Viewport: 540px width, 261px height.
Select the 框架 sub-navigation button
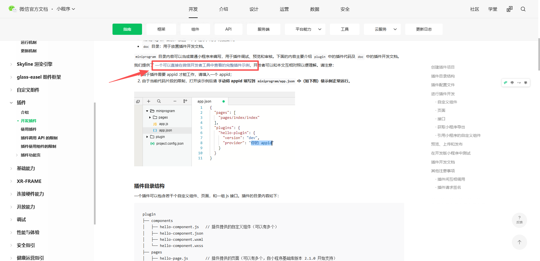(x=161, y=29)
